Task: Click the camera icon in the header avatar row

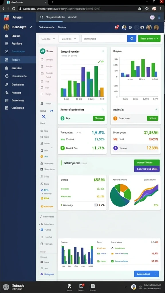Action: [130, 27]
